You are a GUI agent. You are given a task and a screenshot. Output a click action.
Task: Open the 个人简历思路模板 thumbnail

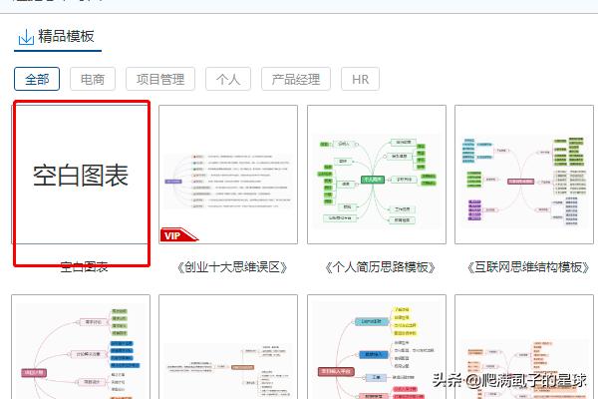click(377, 175)
